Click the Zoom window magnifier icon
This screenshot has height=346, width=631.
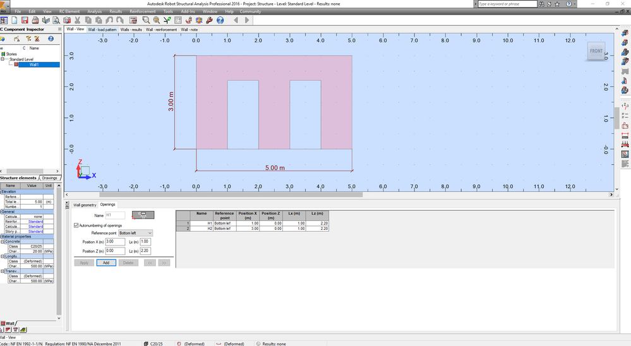tap(146, 20)
